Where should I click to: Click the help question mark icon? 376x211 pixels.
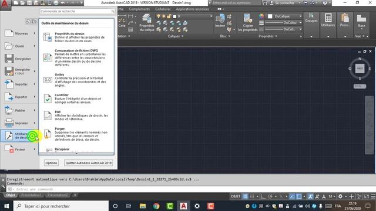pyautogui.click(x=325, y=3)
